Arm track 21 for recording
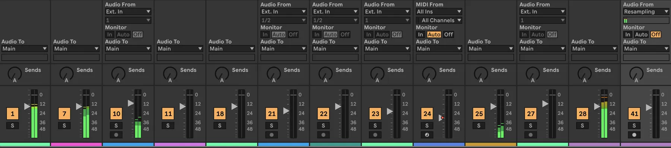Screen dimensions: 671x148 pyautogui.click(x=271, y=135)
